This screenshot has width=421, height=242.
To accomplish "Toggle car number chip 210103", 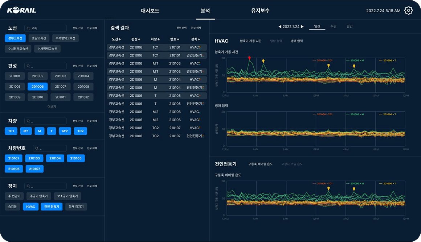I will tap(34, 158).
